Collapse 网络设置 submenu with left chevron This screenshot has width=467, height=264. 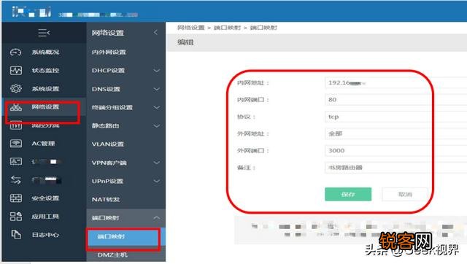point(155,32)
